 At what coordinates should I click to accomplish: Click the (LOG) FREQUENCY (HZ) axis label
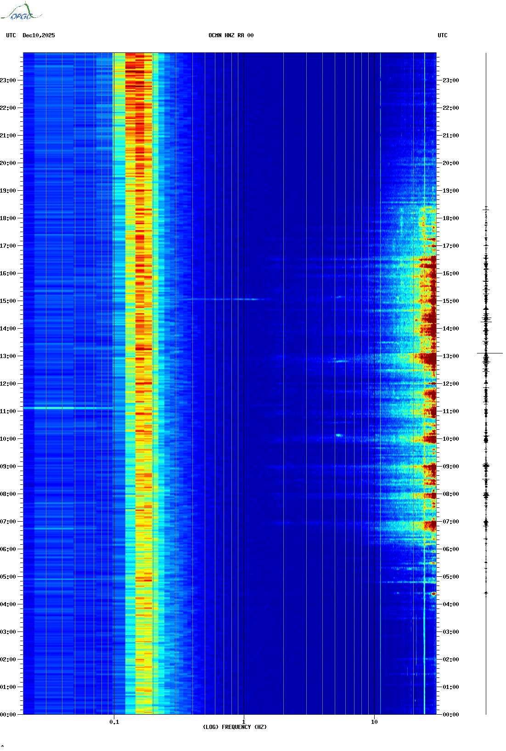click(235, 727)
